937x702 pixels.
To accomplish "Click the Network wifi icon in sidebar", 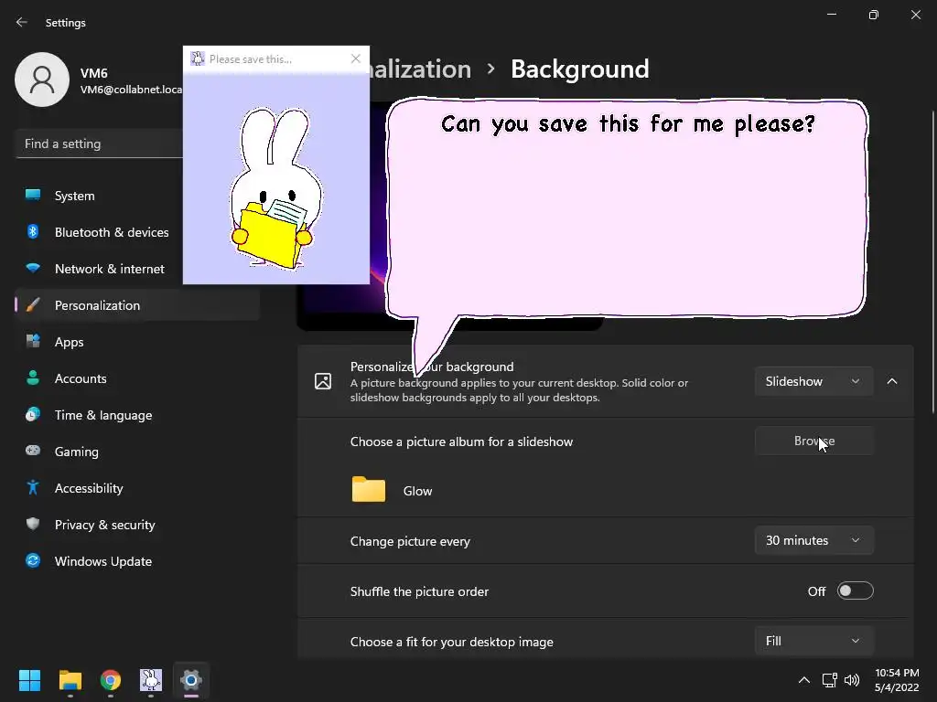I will [33, 268].
